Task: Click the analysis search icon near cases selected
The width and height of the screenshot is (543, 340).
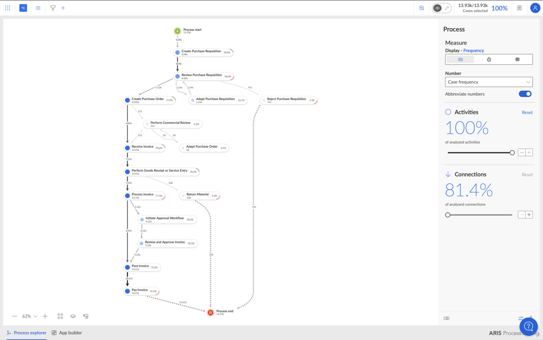Action: tap(421, 8)
